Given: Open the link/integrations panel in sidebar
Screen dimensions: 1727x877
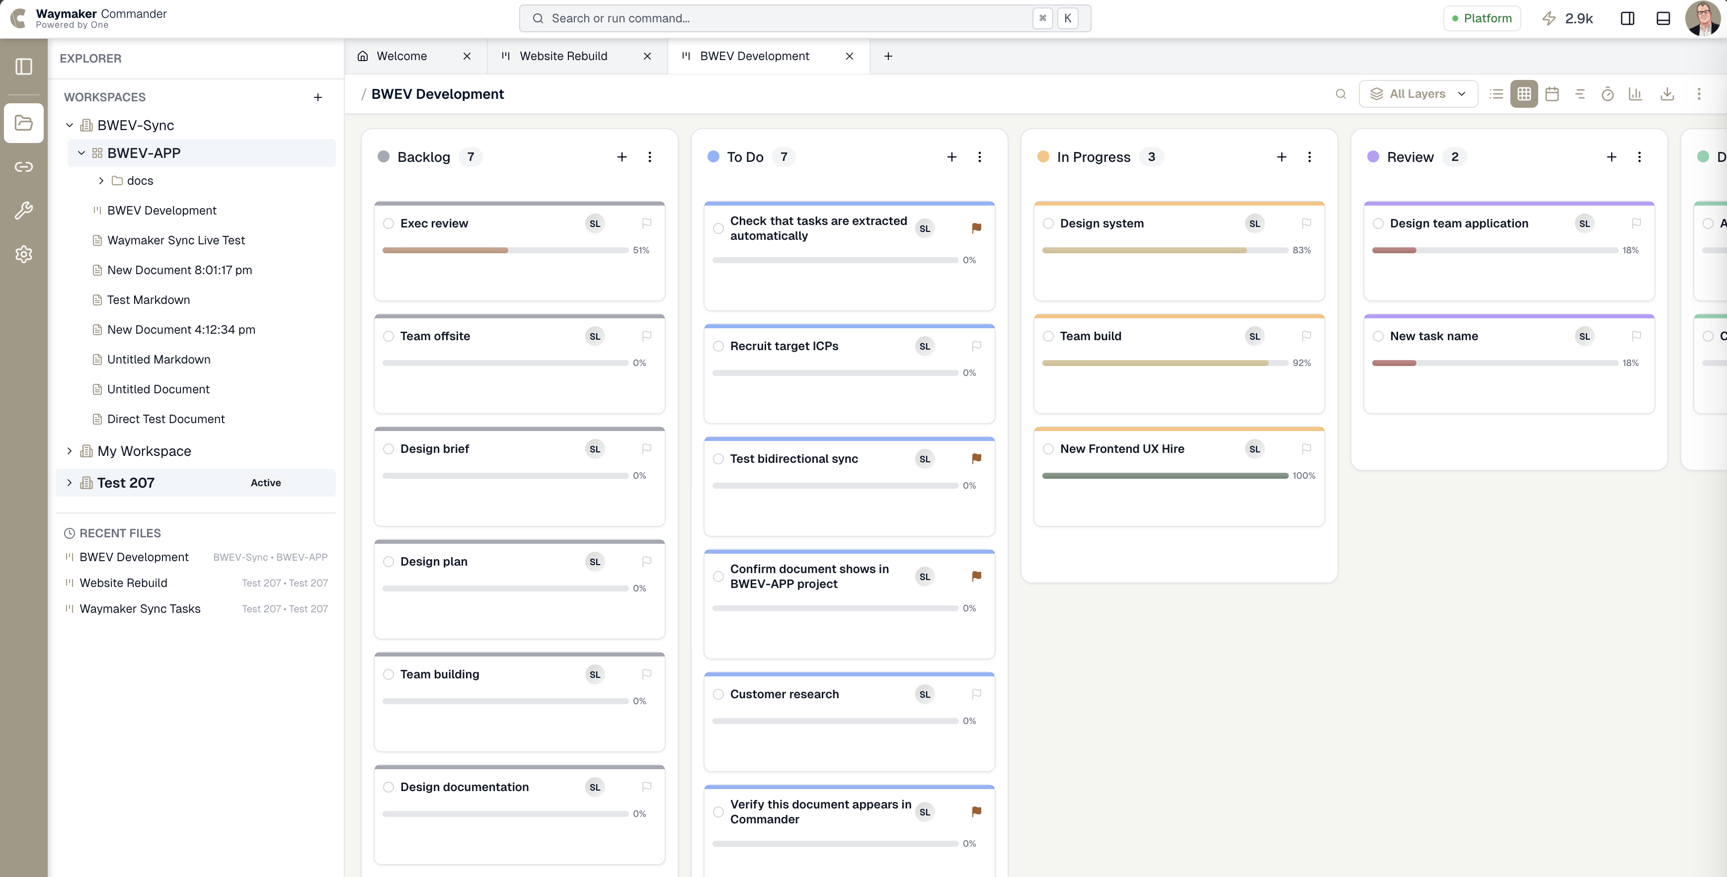Looking at the screenshot, I should coord(23,167).
